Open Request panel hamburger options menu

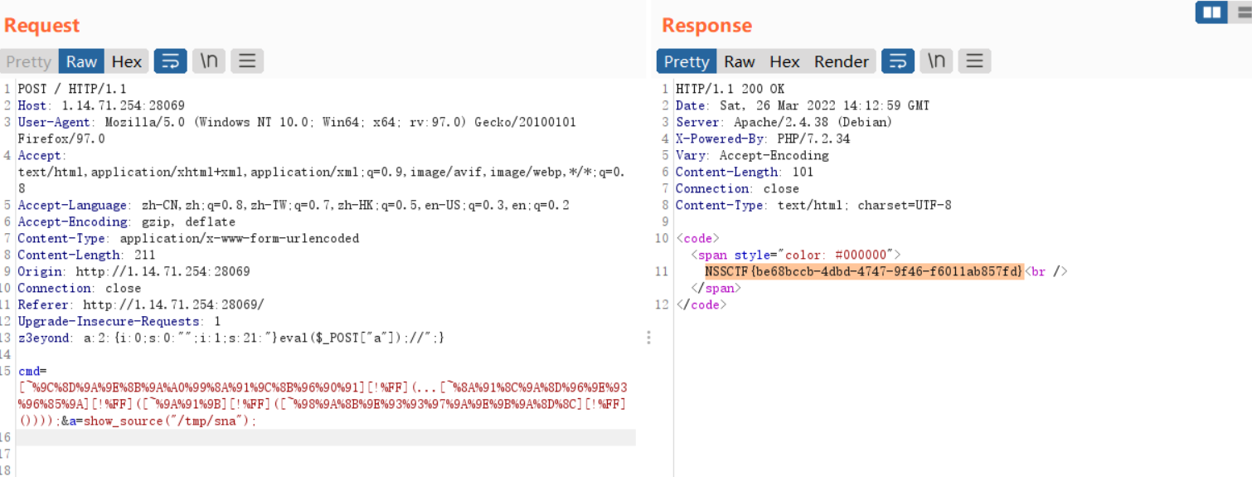[x=247, y=61]
